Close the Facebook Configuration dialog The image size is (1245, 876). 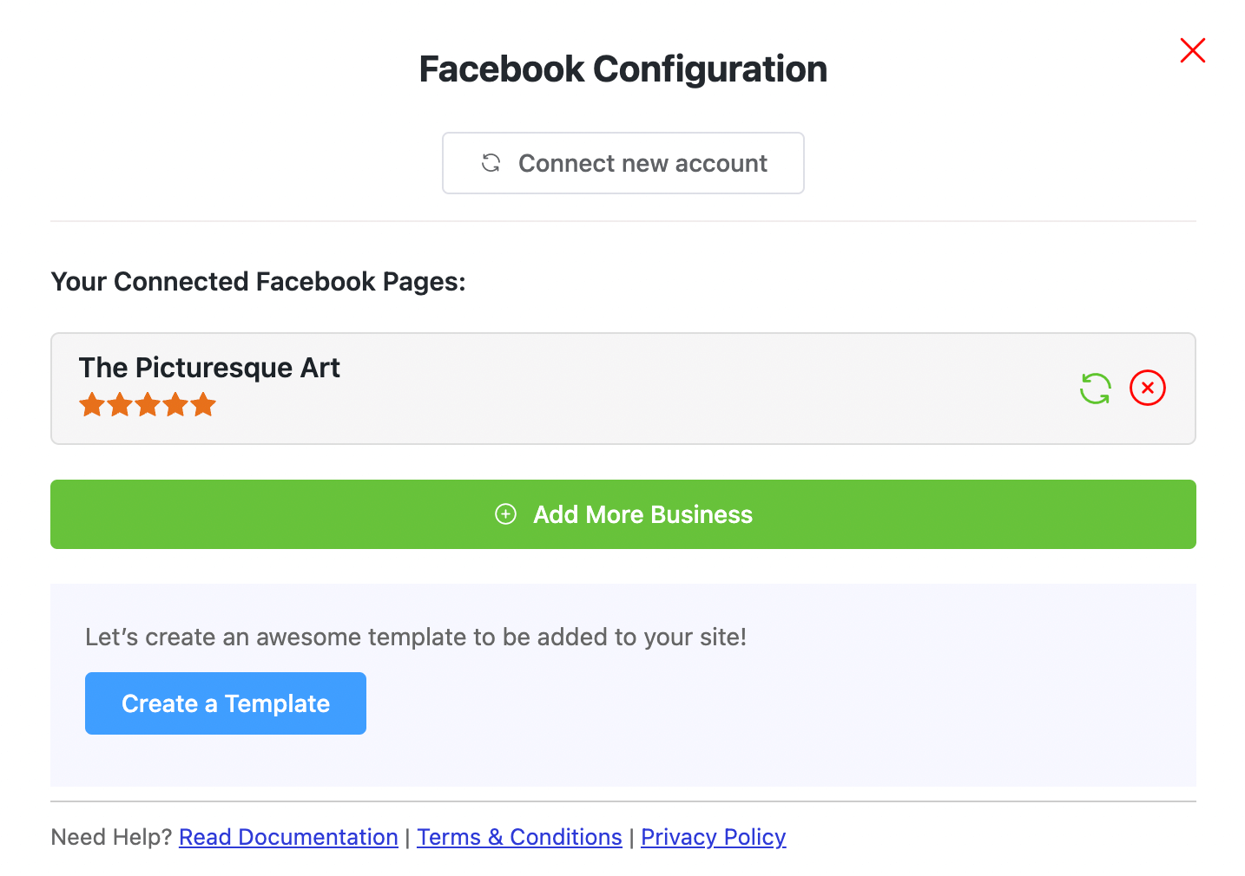click(1192, 50)
